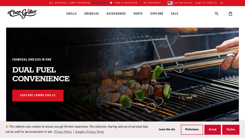
Task: Go to the Sale section
Action: pos(175,13)
